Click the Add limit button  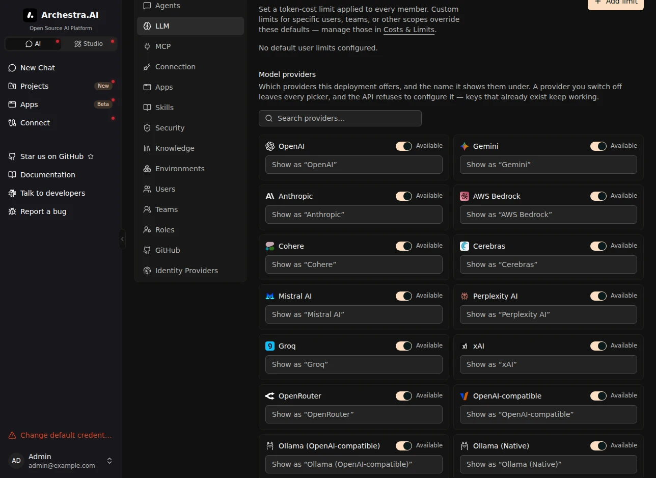(615, 3)
